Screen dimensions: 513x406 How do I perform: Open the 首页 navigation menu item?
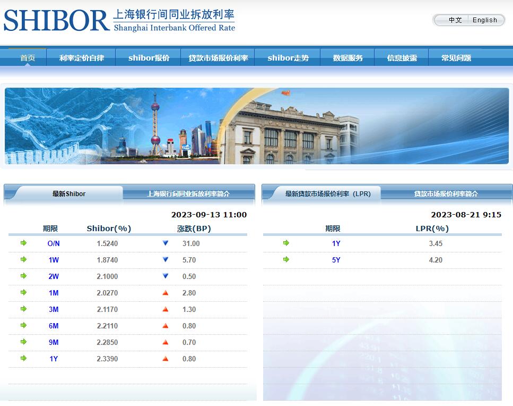[28, 58]
